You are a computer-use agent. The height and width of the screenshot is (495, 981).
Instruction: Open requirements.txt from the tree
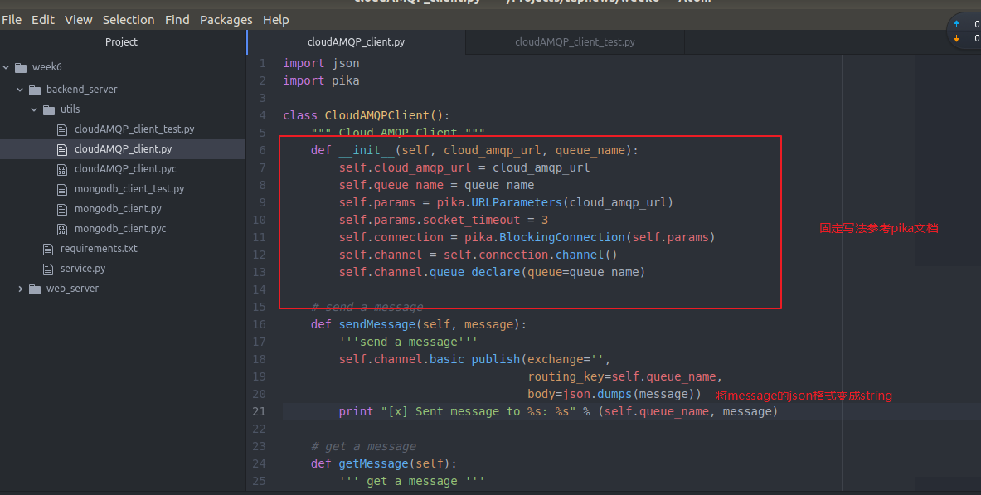(x=99, y=249)
